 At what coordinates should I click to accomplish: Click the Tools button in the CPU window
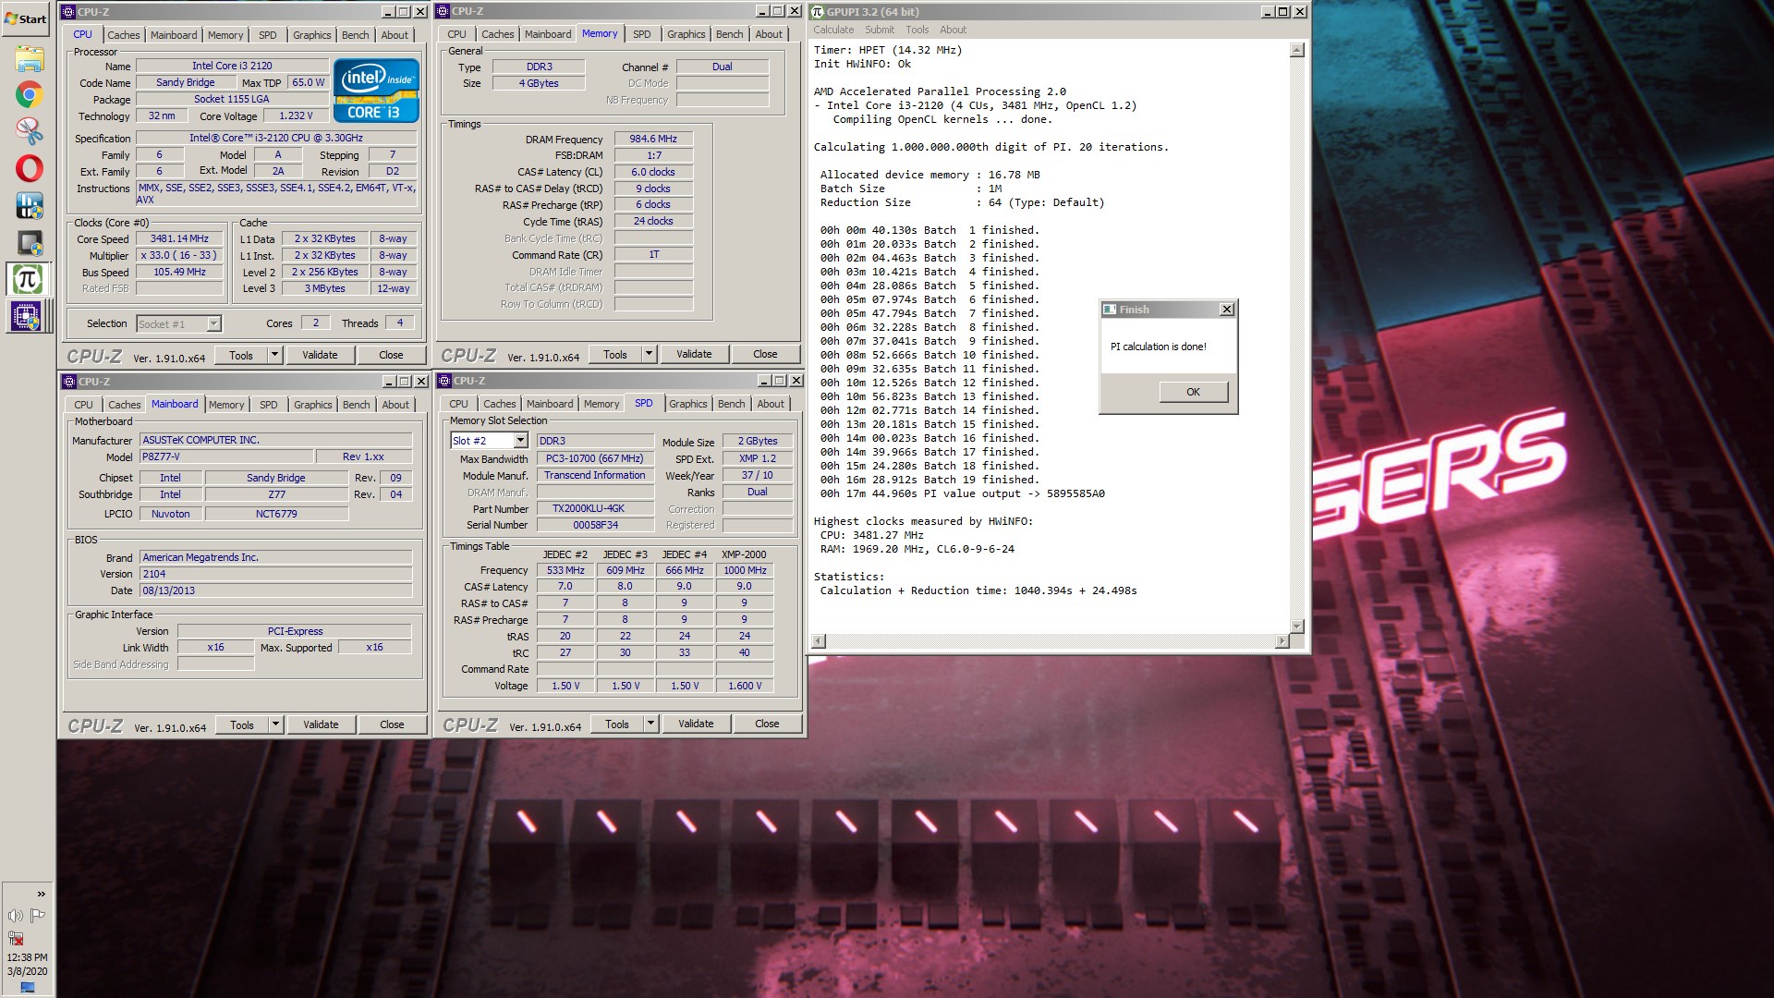241,355
